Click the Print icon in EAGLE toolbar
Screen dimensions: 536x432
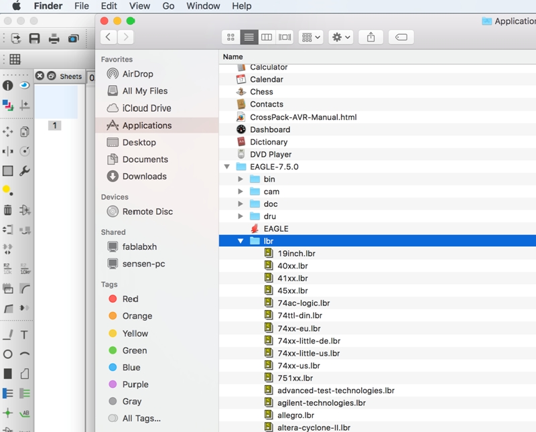[54, 38]
